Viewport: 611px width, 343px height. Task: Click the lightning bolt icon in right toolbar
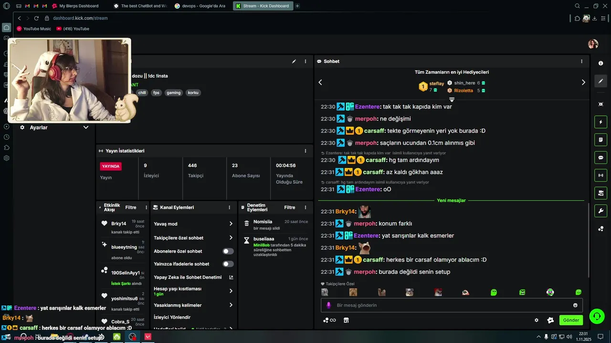click(600, 122)
